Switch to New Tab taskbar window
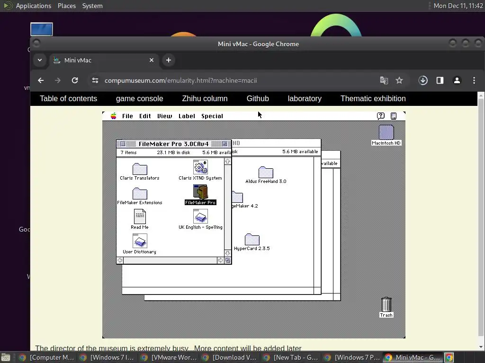 (x=291, y=357)
